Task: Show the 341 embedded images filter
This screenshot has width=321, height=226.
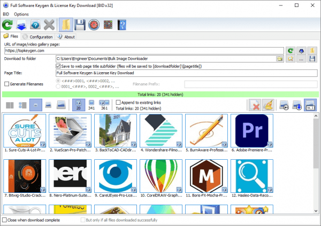Action: click(x=91, y=105)
